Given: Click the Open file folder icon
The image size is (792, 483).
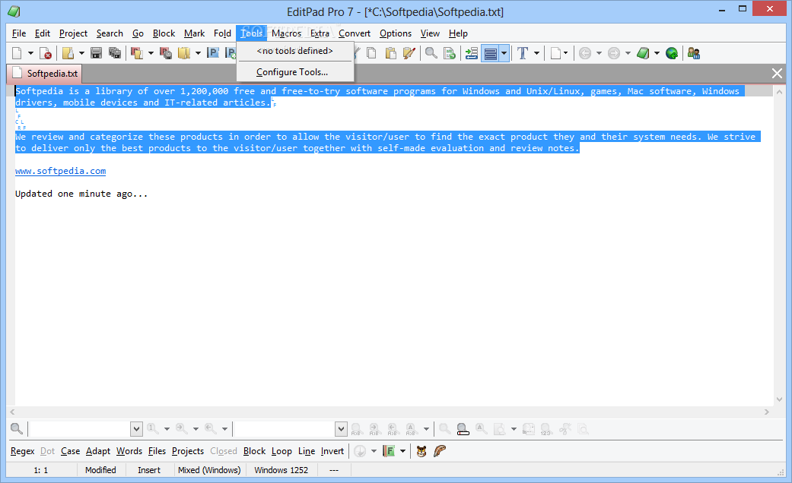Looking at the screenshot, I should (x=68, y=53).
